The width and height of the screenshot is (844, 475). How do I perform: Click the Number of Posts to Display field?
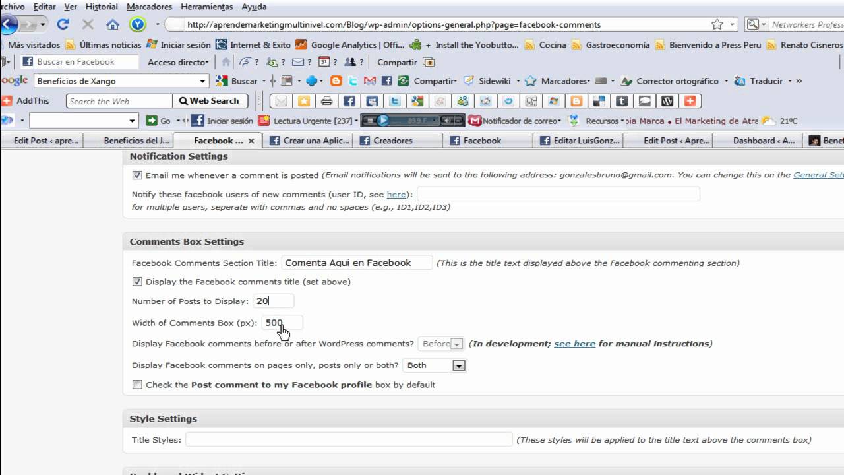273,301
